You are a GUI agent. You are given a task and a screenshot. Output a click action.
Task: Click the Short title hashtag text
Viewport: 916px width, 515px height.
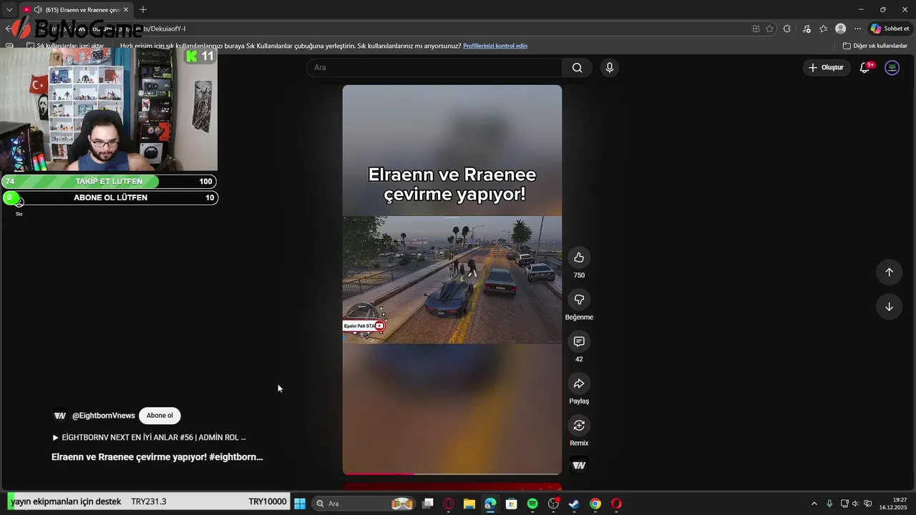tap(236, 457)
